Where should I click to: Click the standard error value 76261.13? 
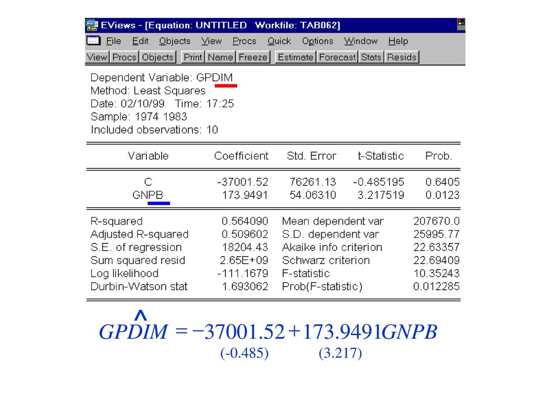(313, 182)
